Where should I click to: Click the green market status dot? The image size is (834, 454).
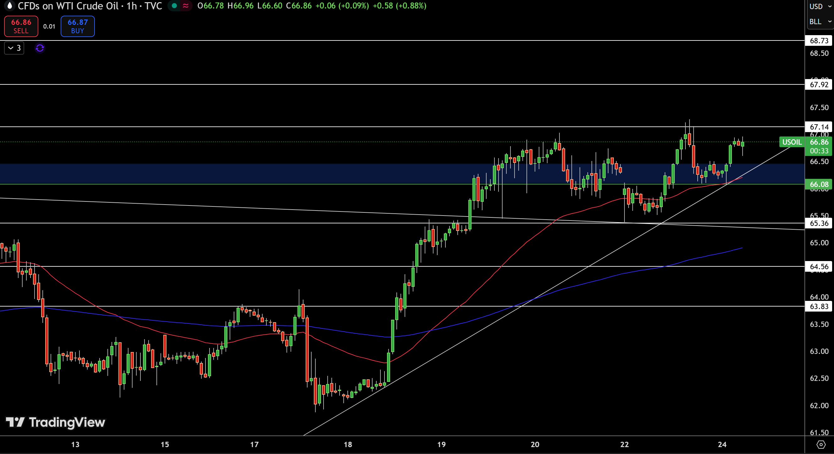point(174,6)
